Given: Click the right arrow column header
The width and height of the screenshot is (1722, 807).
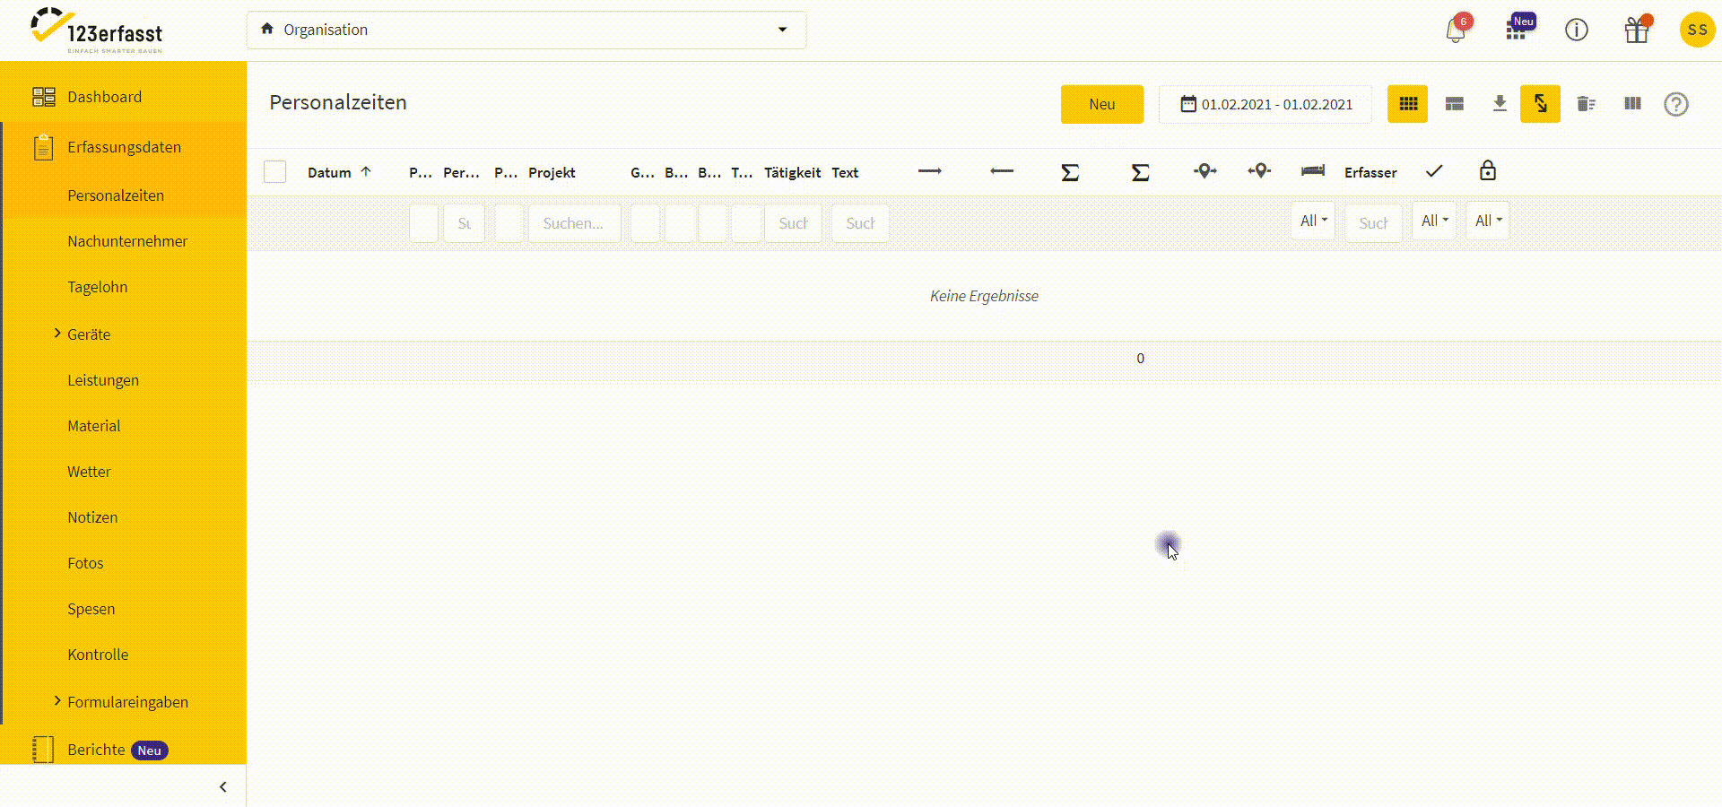Looking at the screenshot, I should pos(930,171).
